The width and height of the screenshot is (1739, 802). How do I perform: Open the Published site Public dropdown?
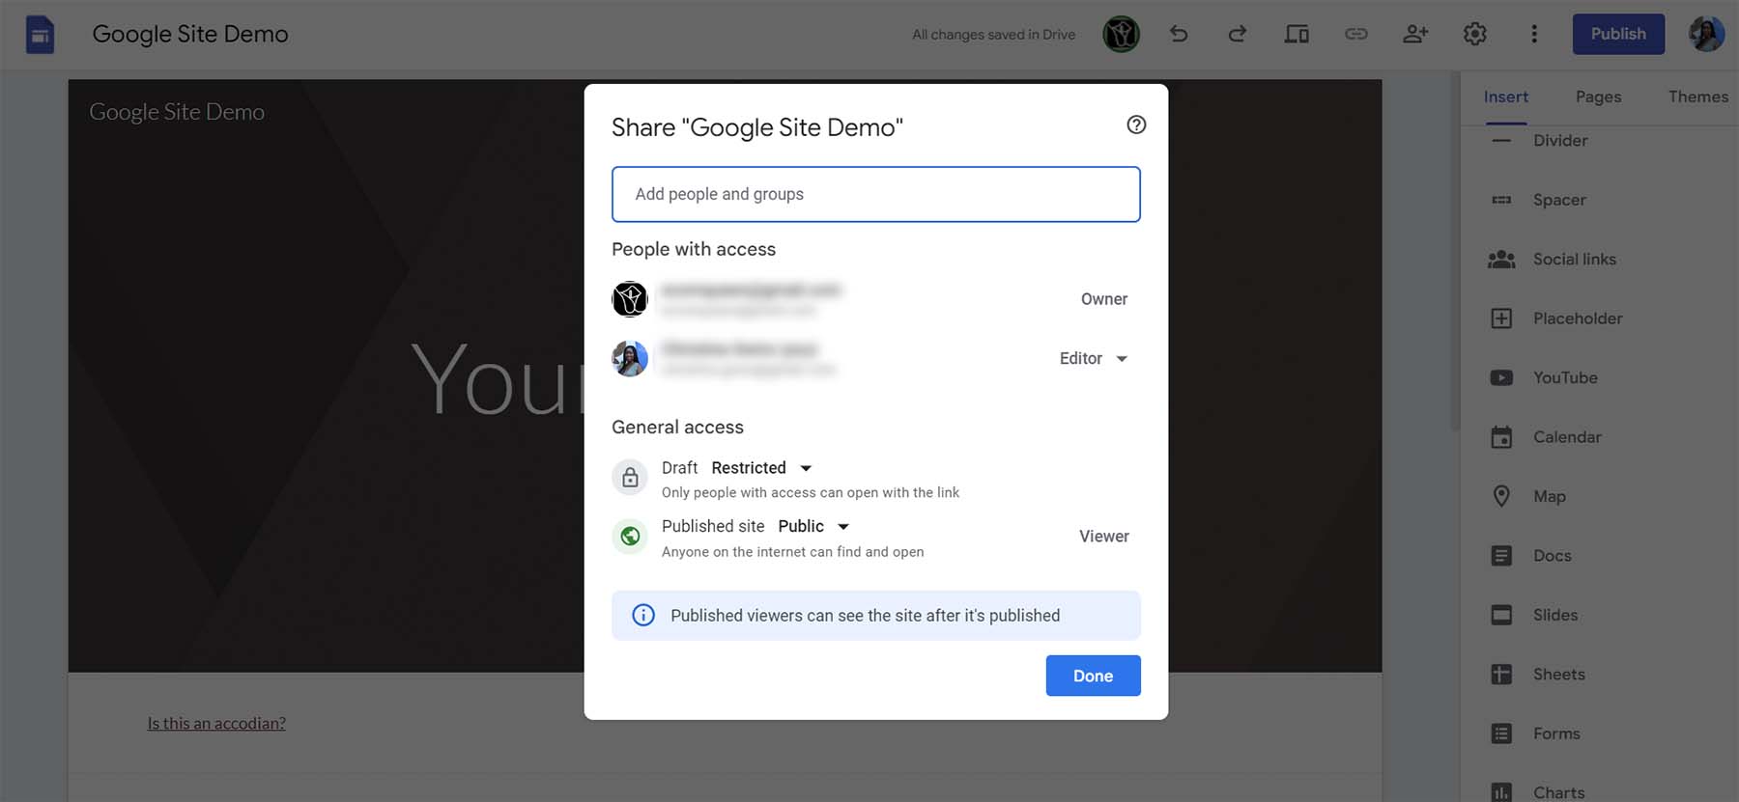(x=813, y=526)
